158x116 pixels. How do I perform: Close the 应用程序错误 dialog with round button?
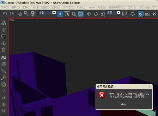[x=149, y=87]
